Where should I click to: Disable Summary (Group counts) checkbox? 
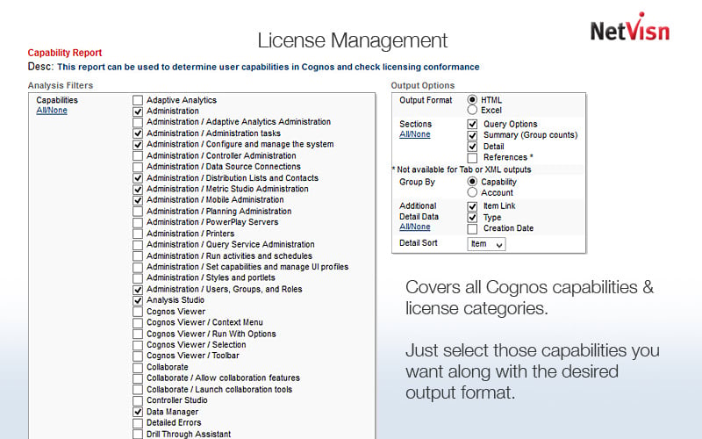tap(473, 135)
